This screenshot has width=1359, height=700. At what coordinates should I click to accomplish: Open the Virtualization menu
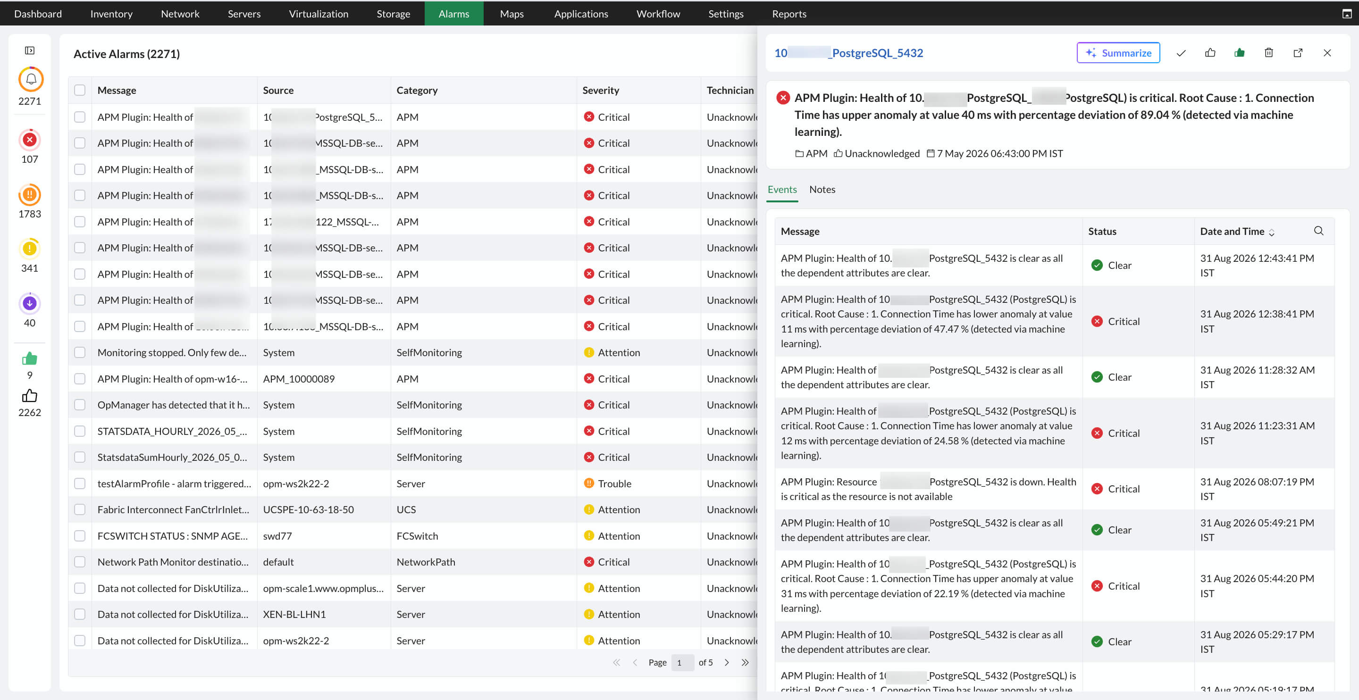pyautogui.click(x=319, y=14)
